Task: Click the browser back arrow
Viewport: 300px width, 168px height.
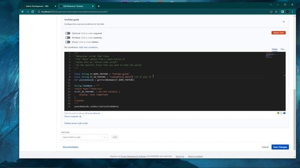Action: click(x=22, y=12)
